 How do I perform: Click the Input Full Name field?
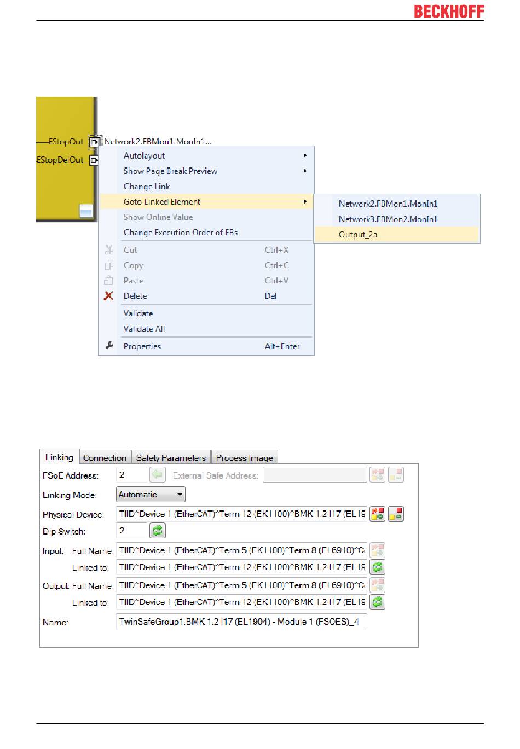pyautogui.click(x=241, y=550)
